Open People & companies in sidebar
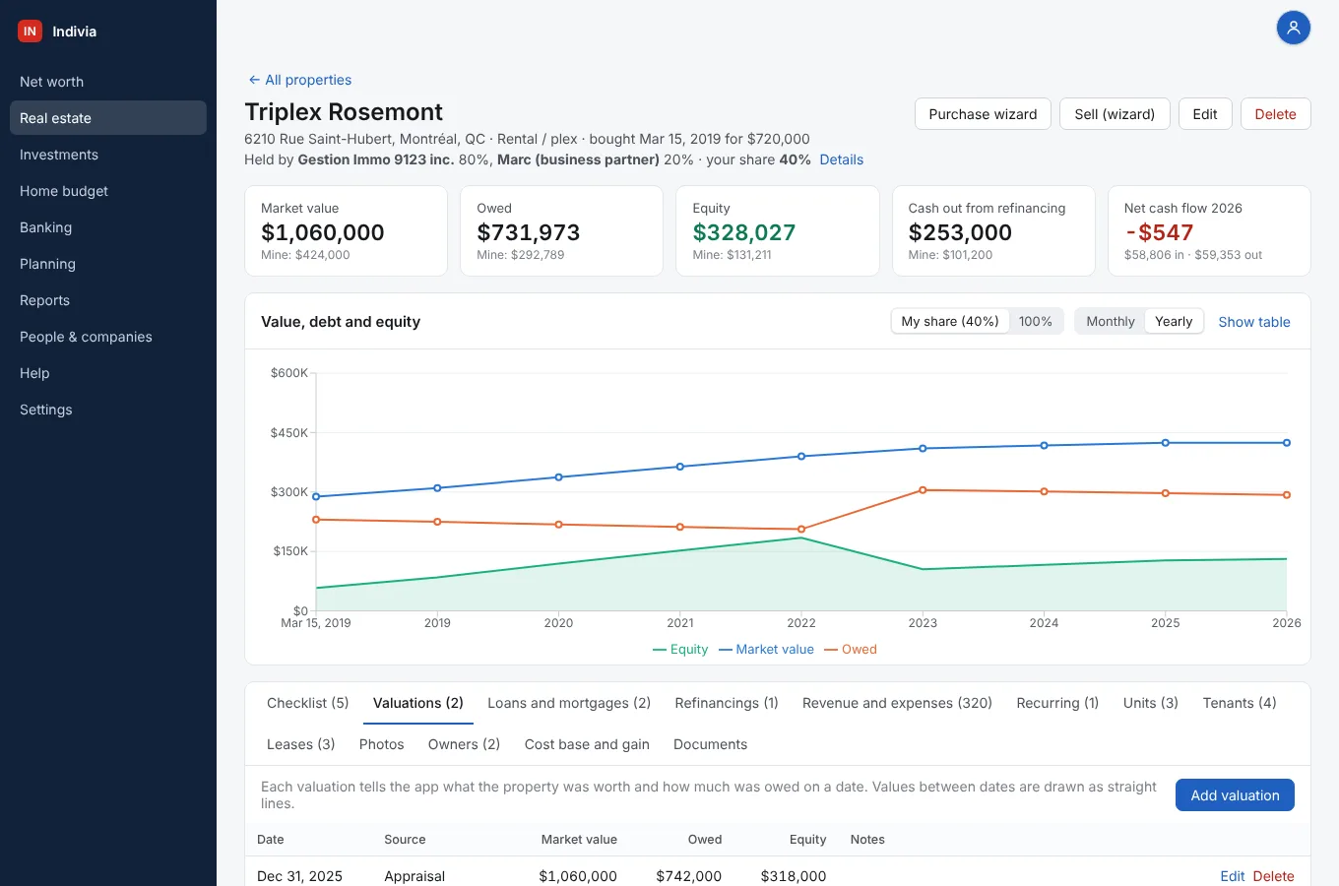Viewport: 1339px width, 886px height. click(108, 337)
